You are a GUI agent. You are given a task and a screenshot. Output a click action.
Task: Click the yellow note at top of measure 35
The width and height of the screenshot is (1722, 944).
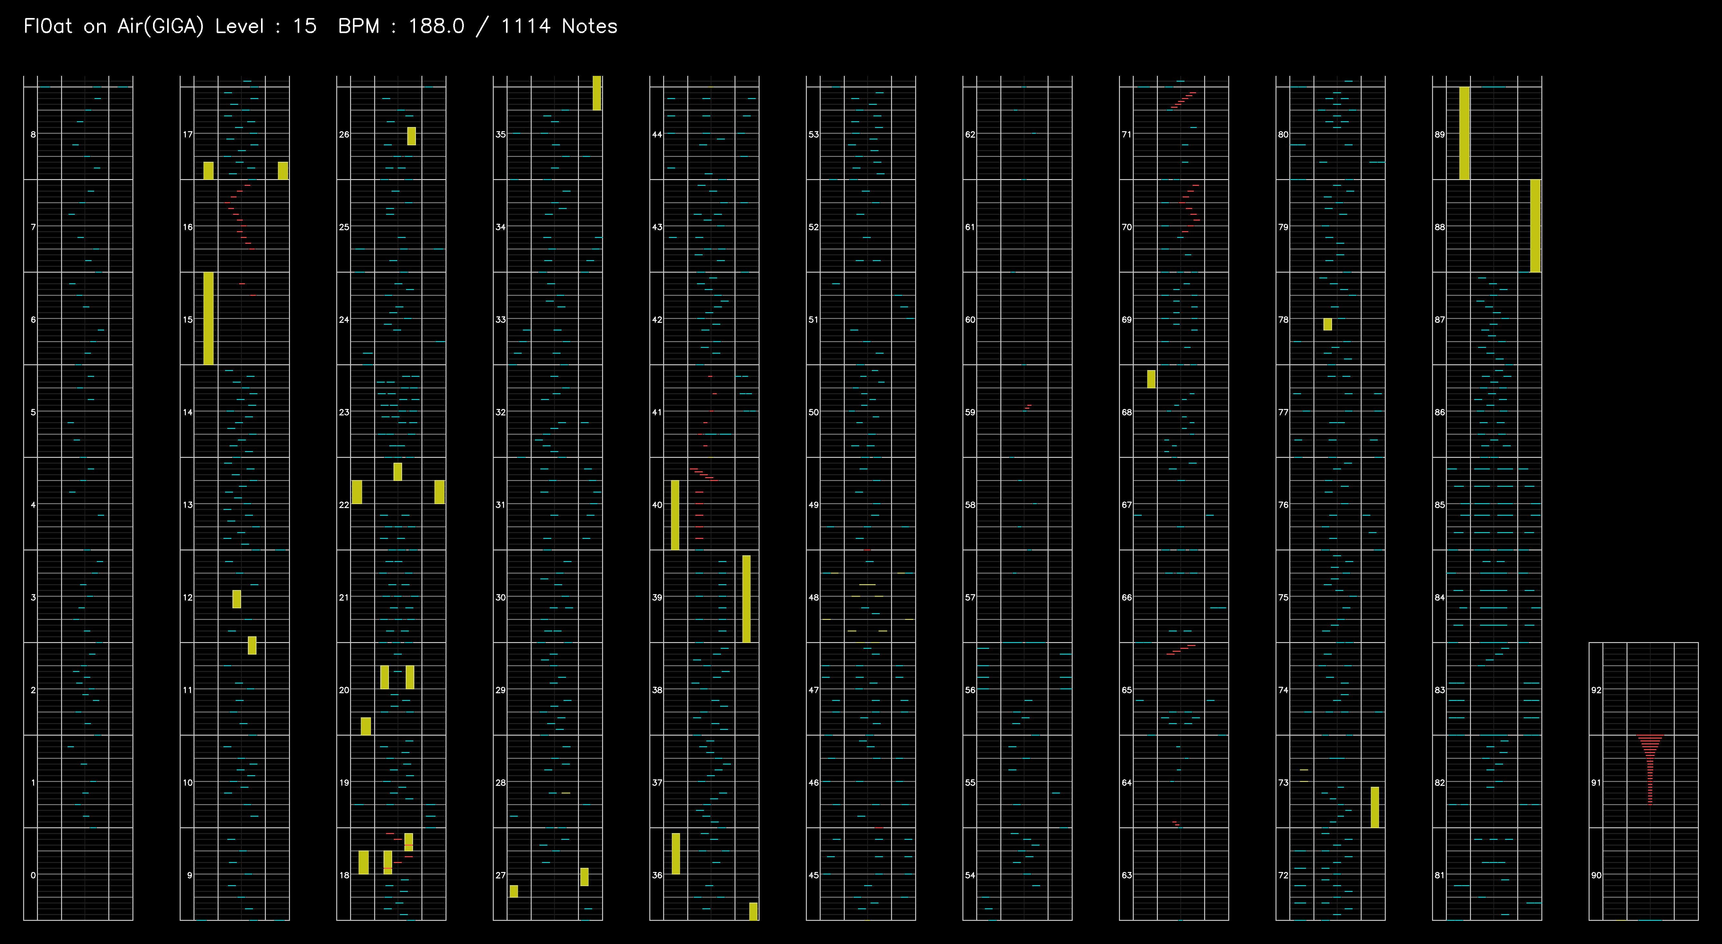[596, 93]
